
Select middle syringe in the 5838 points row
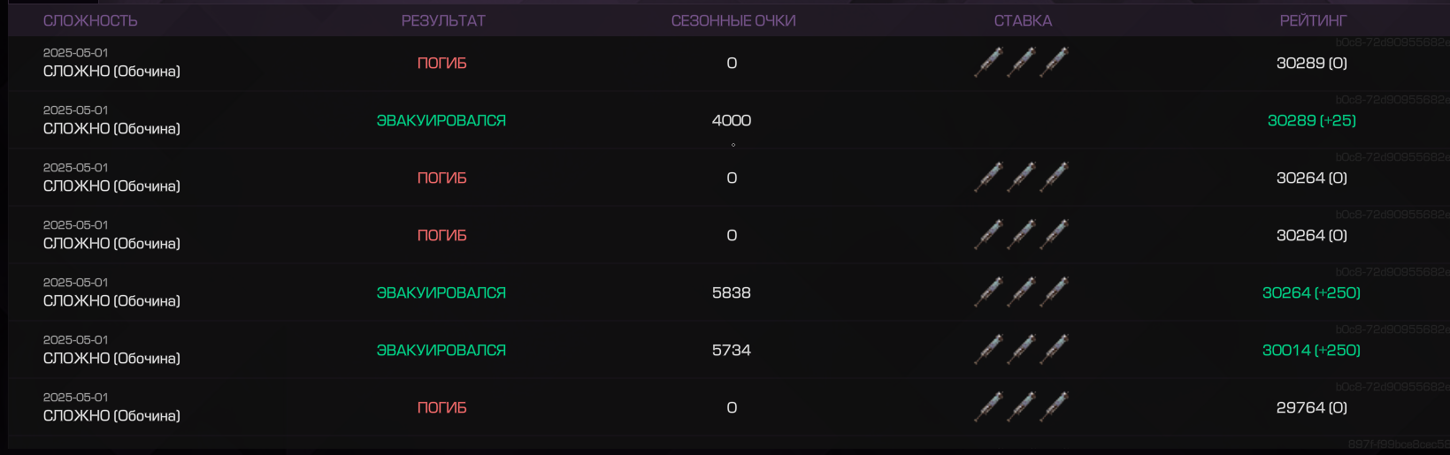point(1022,292)
